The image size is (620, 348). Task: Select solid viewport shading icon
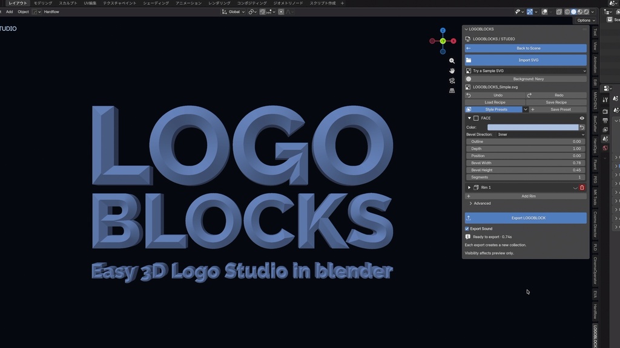tap(574, 12)
